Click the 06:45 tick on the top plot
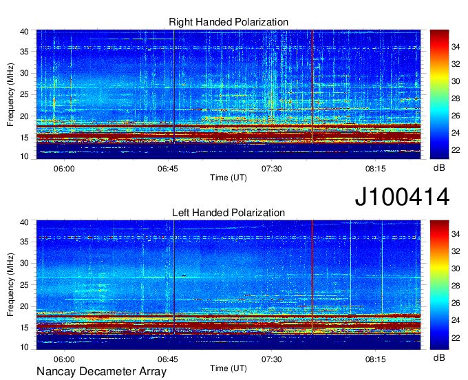This screenshot has width=468, height=380. [x=168, y=169]
